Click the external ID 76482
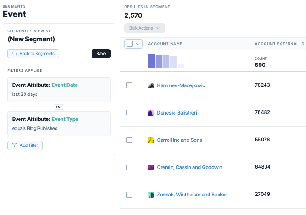Viewport: 306px width, 215px height. [262, 112]
